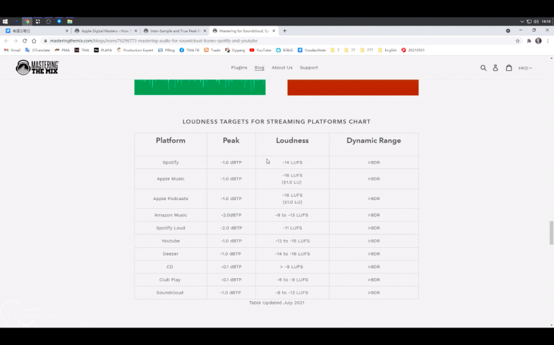
Task: Close the Mastering for Soundcloud tab
Action: pos(274,31)
